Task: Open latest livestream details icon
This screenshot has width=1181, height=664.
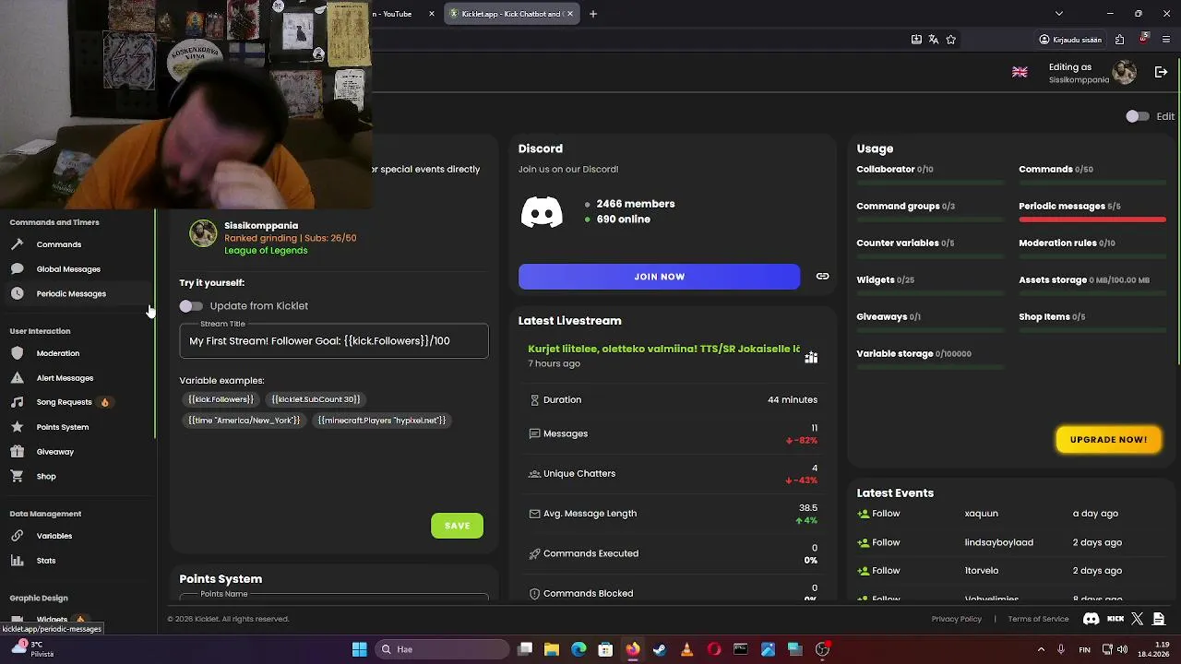Action: pyautogui.click(x=811, y=357)
